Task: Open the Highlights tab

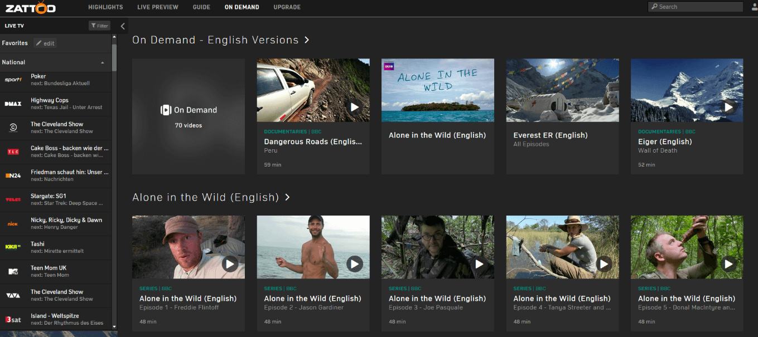Action: coord(105,7)
